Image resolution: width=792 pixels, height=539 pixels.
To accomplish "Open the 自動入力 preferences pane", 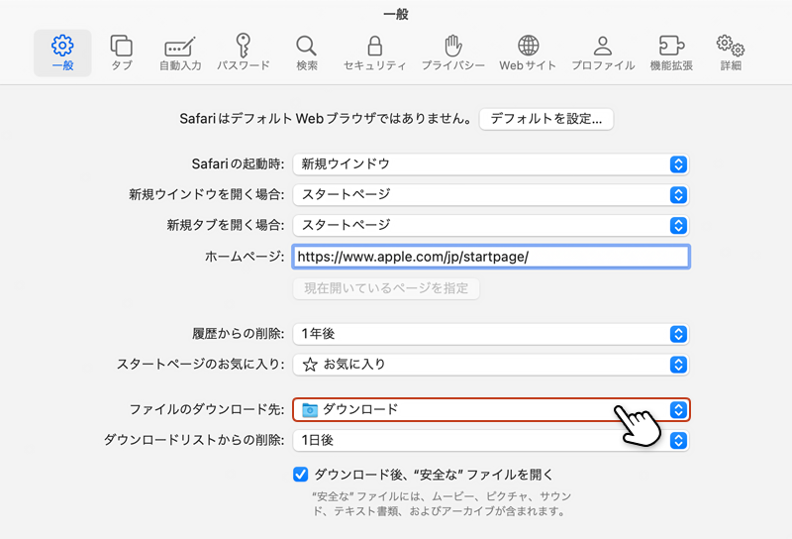I will [180, 53].
